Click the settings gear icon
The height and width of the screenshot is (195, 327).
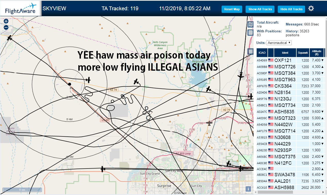click(x=311, y=8)
